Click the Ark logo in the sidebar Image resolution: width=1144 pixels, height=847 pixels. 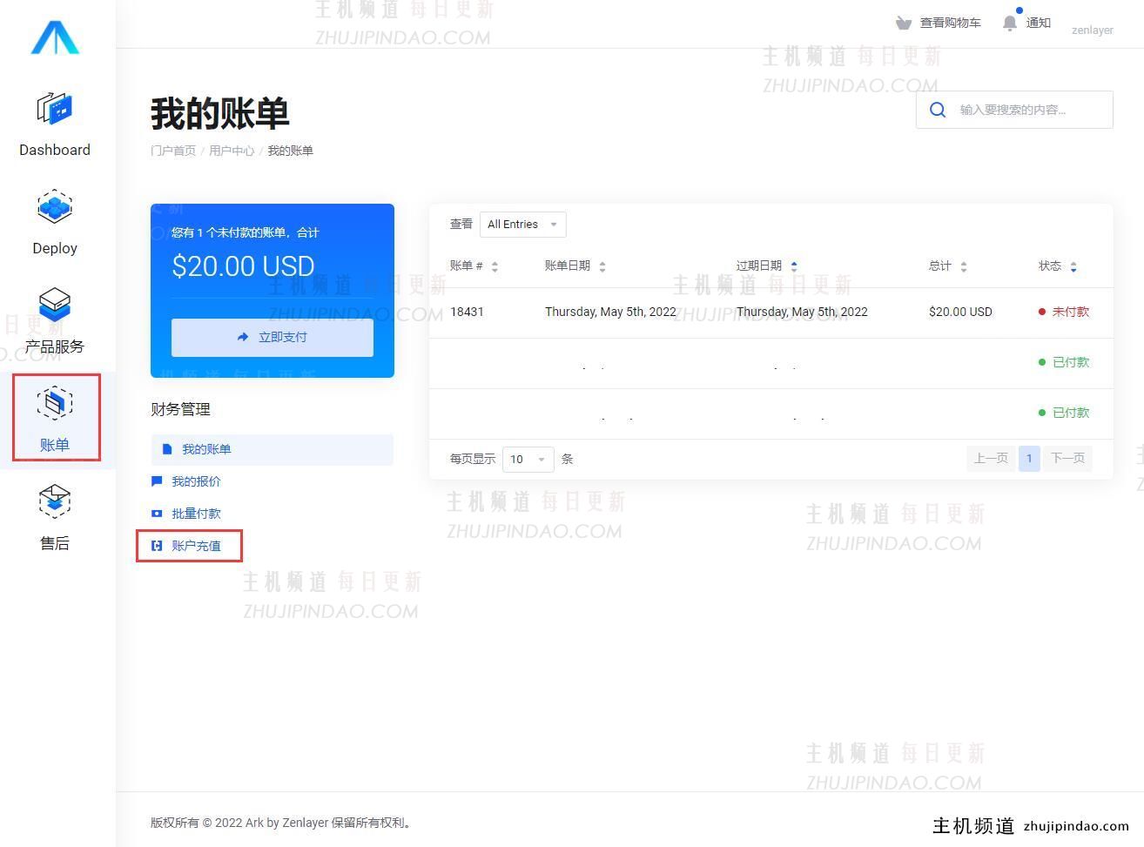point(55,37)
